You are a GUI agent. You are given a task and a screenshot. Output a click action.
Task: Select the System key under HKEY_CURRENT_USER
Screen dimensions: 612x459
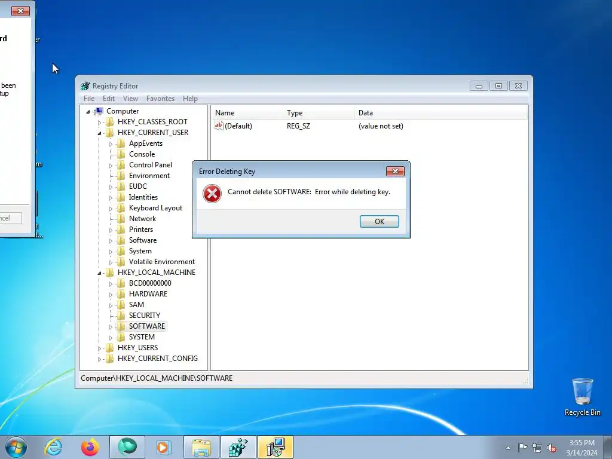pos(140,251)
